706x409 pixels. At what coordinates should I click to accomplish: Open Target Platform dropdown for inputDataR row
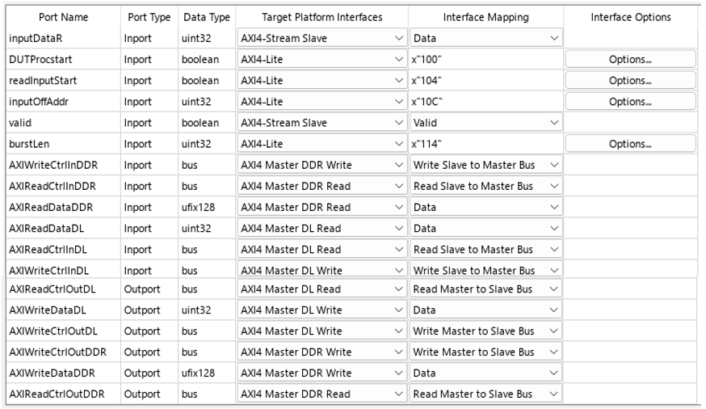(321, 37)
